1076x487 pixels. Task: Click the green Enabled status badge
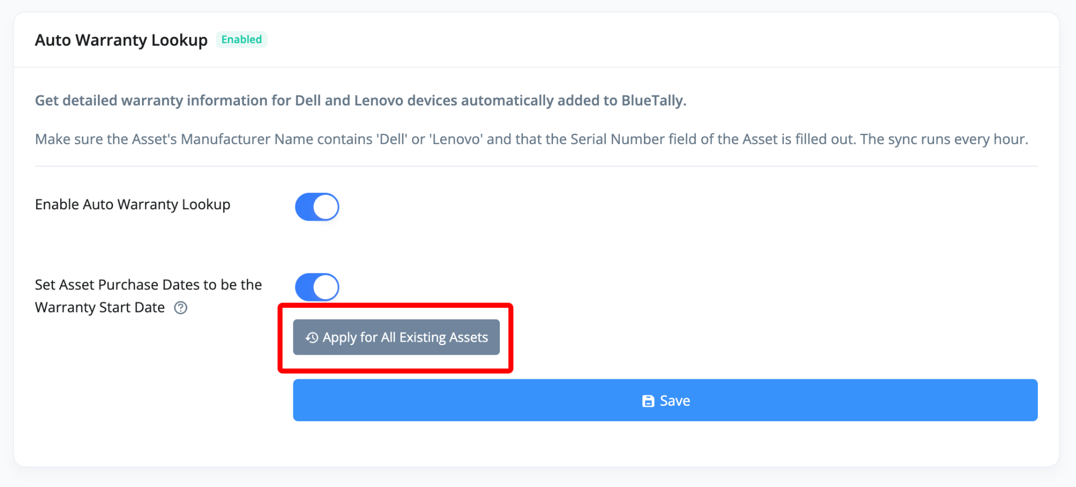[x=242, y=40]
